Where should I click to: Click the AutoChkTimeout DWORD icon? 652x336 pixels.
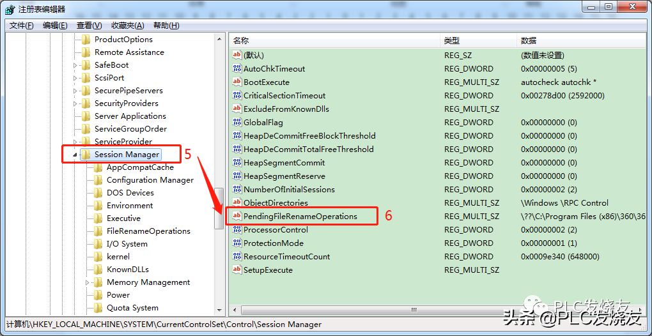(x=237, y=69)
